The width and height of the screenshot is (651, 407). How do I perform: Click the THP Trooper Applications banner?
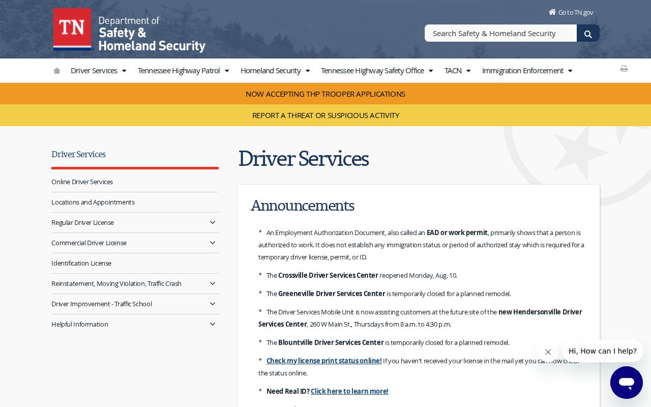click(325, 94)
